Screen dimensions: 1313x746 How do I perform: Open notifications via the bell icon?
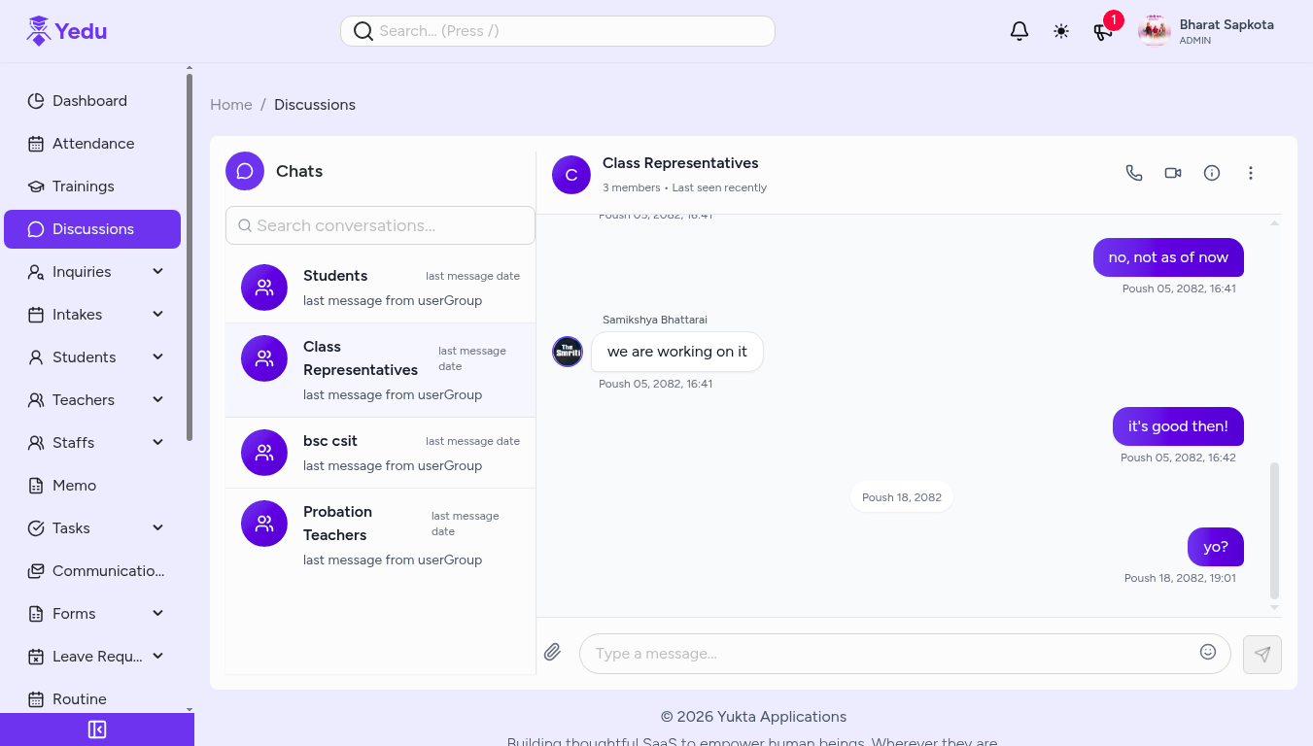tap(1019, 30)
